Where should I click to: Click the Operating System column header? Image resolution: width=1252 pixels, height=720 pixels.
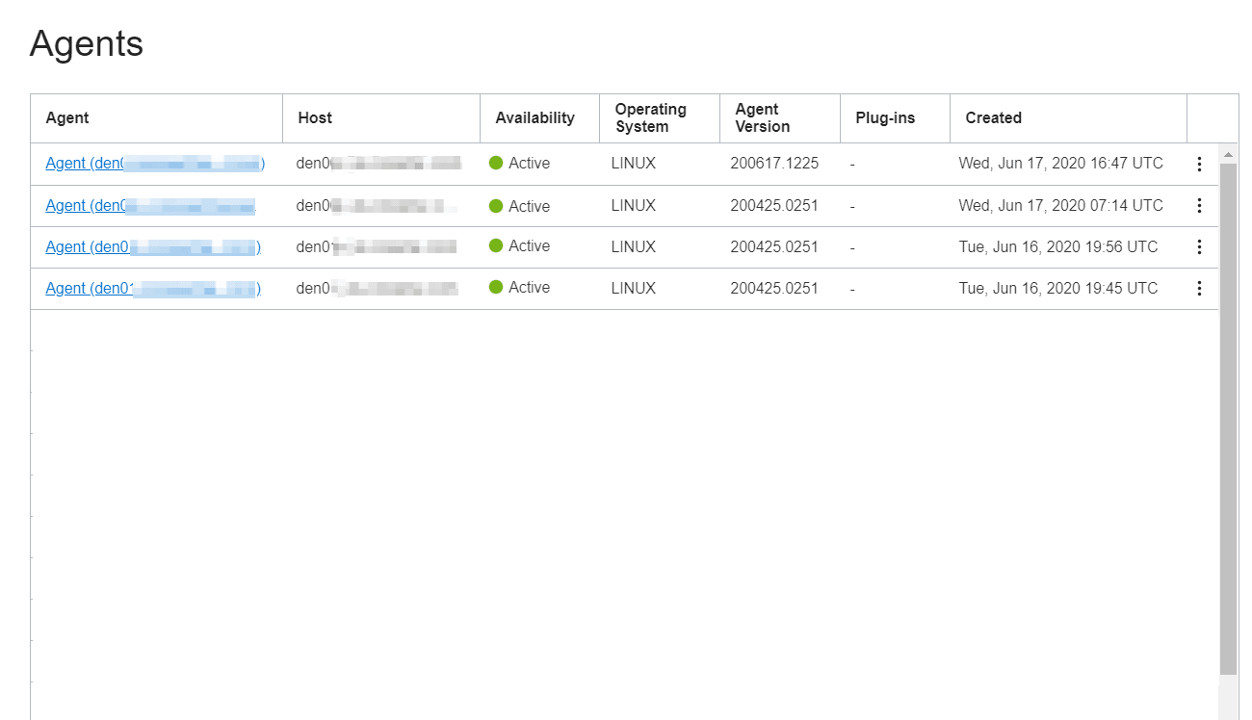[649, 117]
